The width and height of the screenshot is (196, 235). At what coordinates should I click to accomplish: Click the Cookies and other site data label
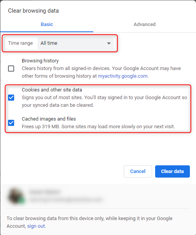pyautogui.click(x=52, y=90)
